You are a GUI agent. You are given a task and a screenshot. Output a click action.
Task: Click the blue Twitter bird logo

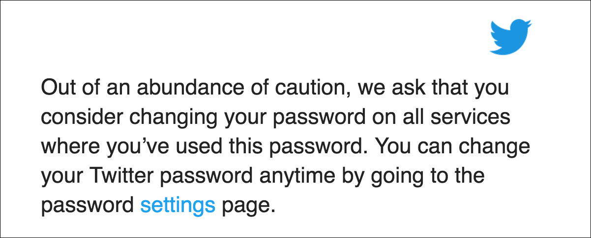(510, 36)
